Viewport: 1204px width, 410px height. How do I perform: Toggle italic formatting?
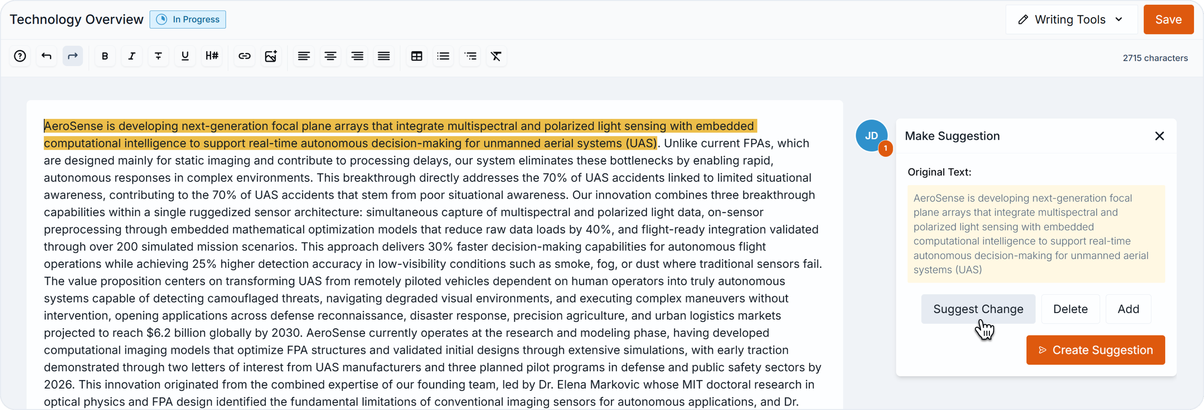[132, 56]
